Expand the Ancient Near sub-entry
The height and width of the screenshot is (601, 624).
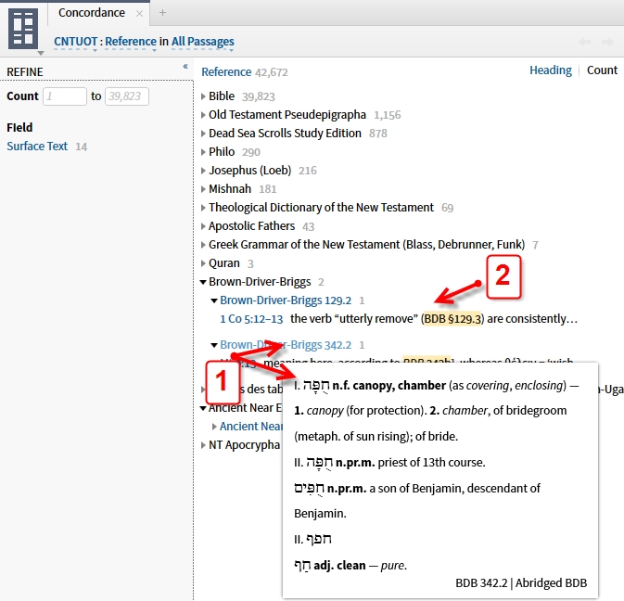[214, 427]
